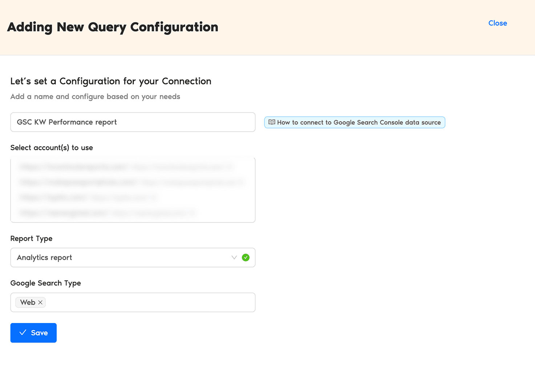Click the GSC KW Performance report name field
Image resolution: width=535 pixels, height=372 pixels.
click(133, 122)
